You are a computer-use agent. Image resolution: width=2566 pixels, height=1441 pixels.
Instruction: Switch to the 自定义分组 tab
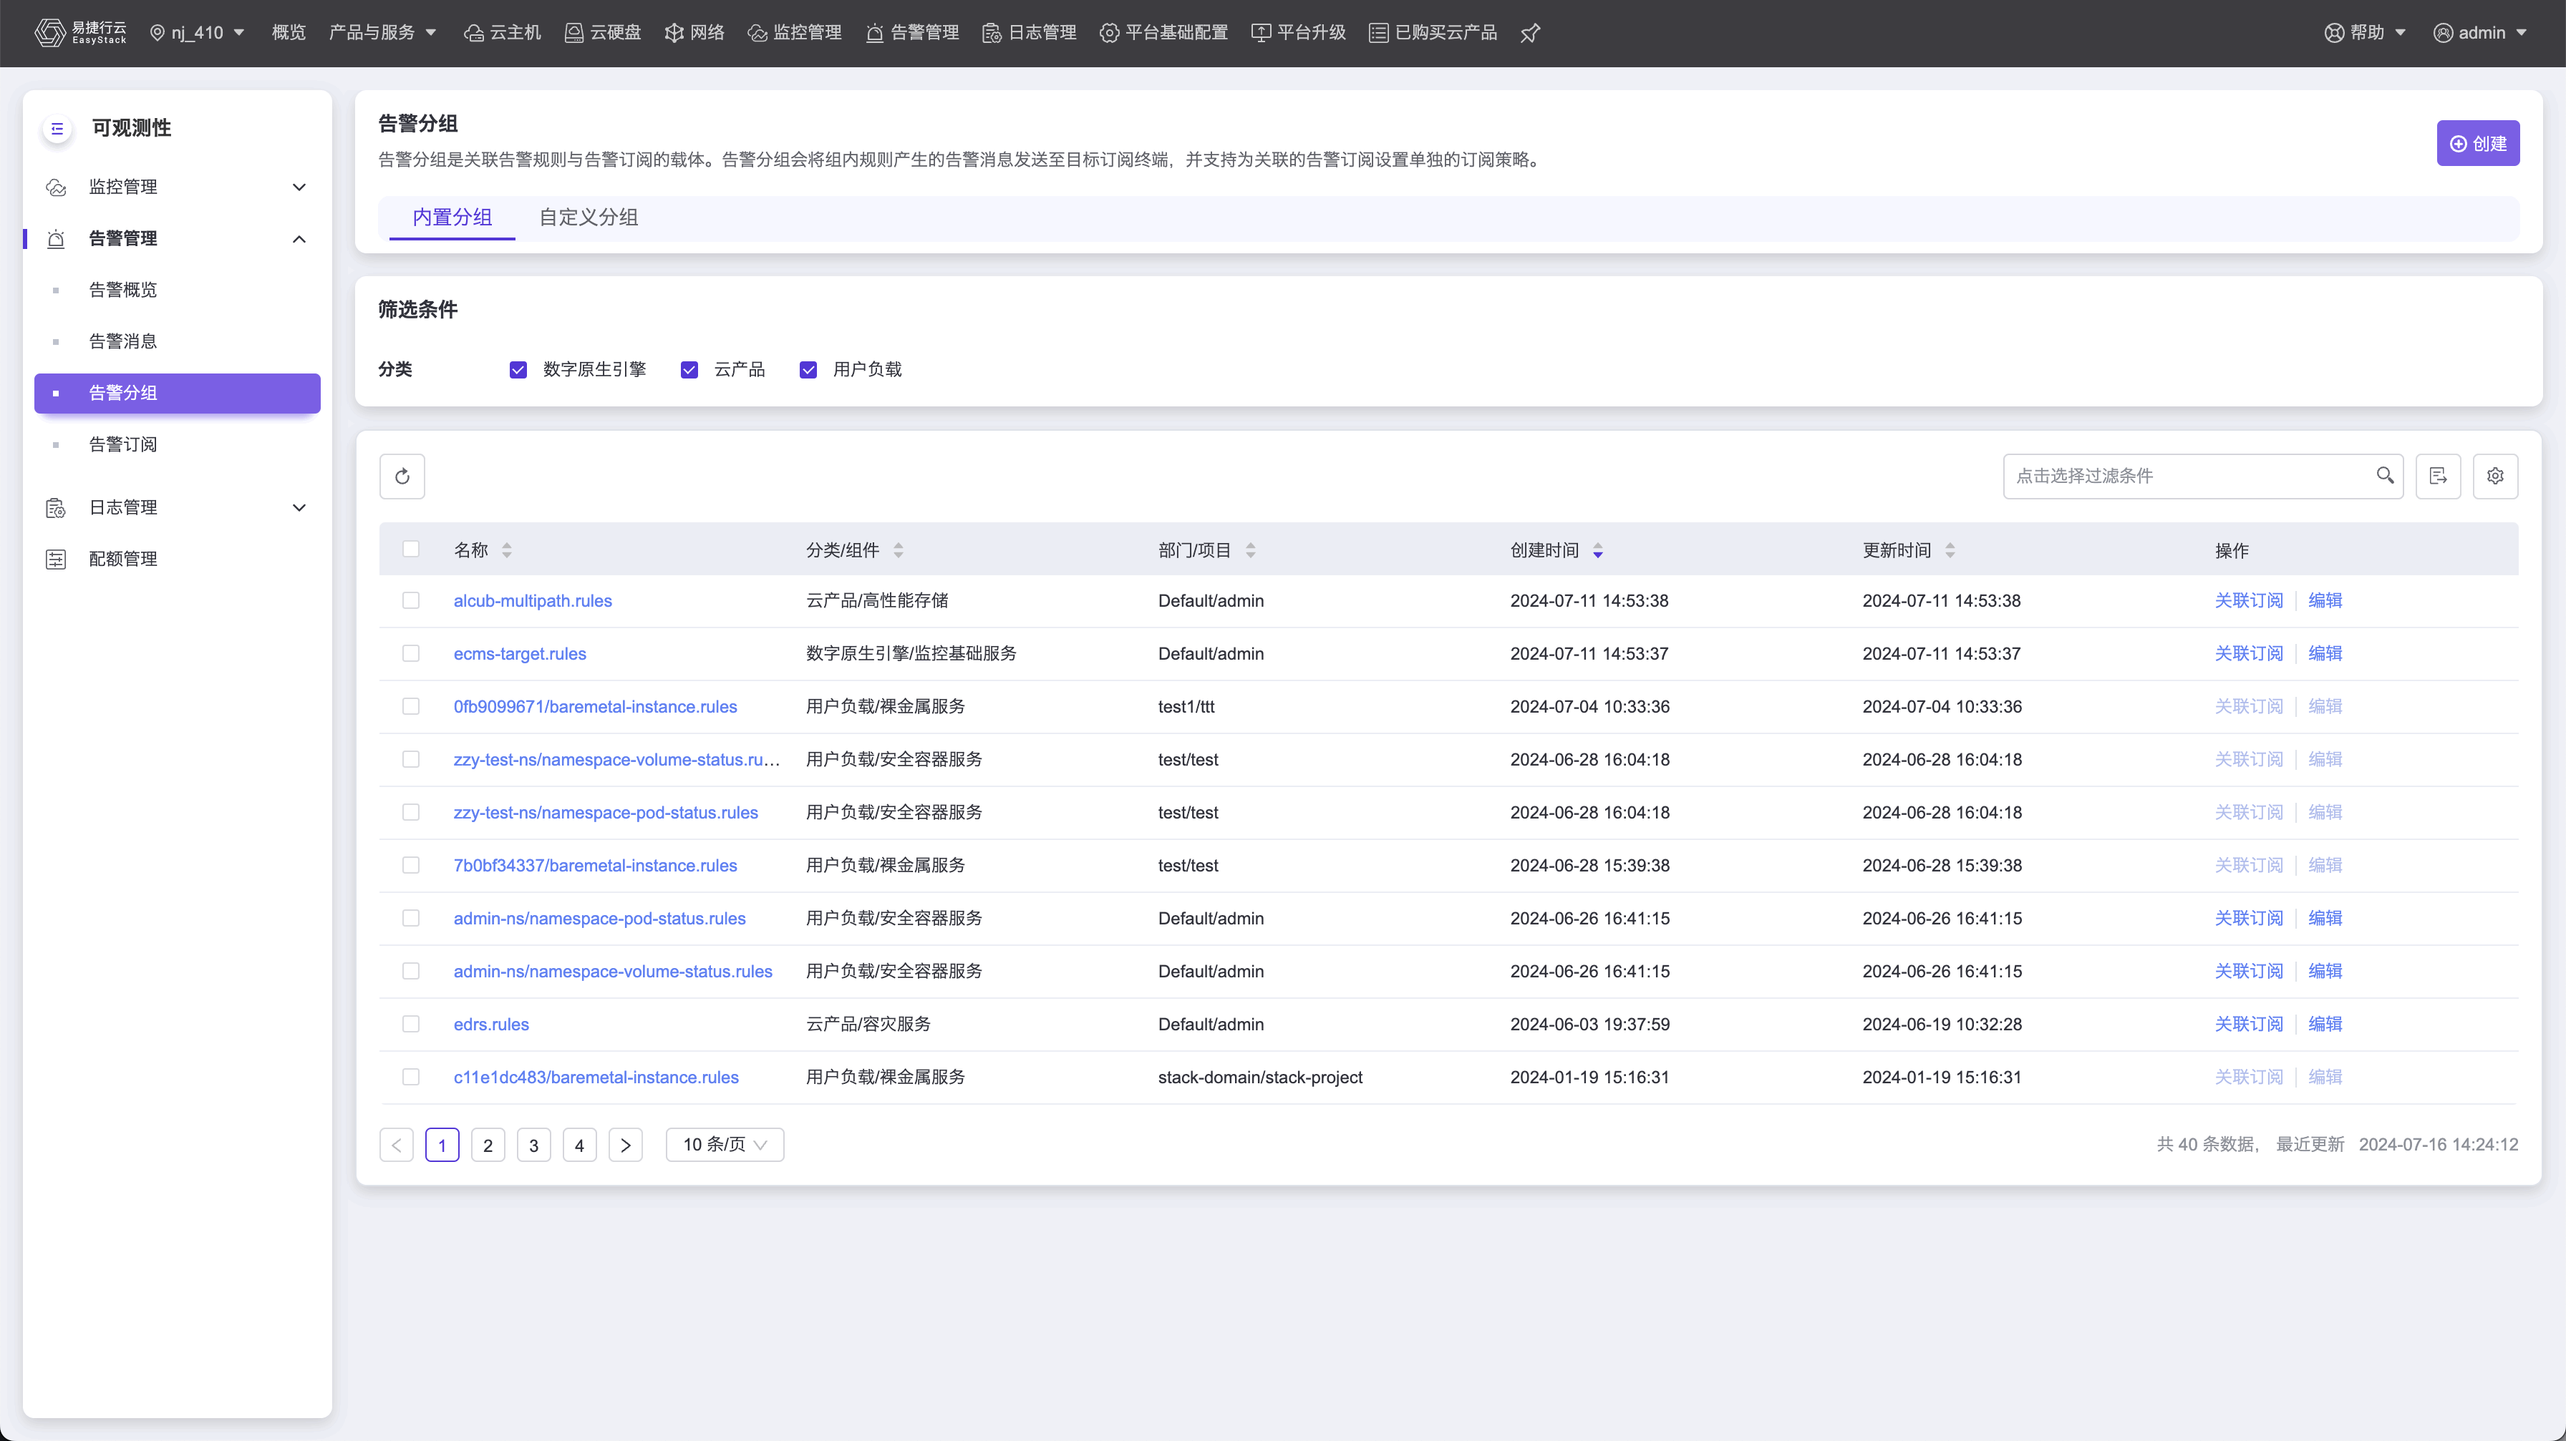588,217
